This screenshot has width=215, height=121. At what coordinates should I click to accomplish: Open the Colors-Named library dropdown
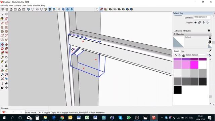[196, 55]
